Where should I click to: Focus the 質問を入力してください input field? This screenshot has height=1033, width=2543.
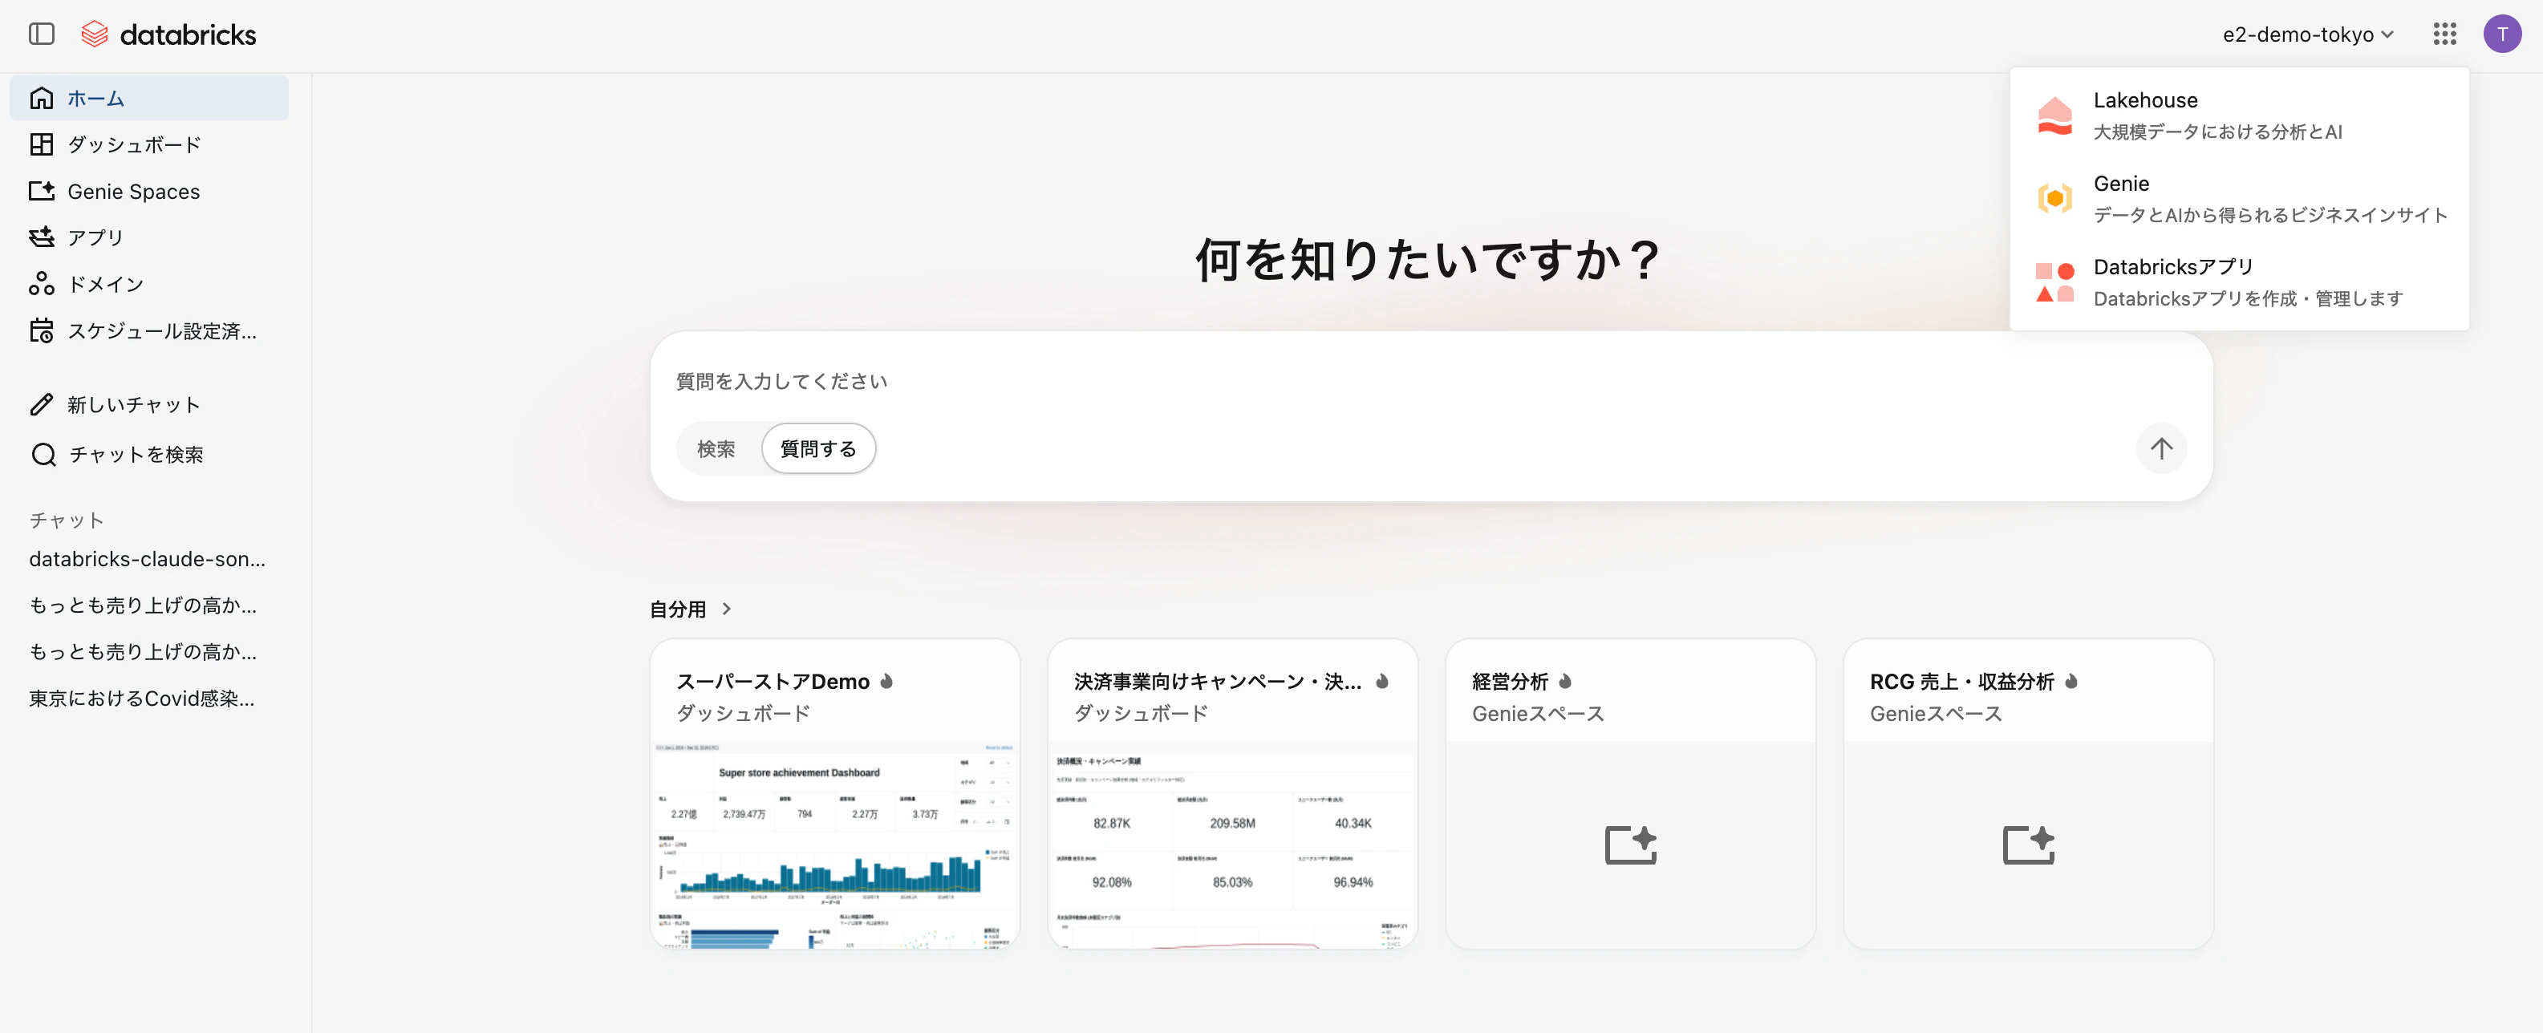tap(1430, 381)
